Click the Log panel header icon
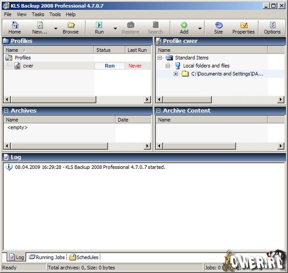Screen dimensions: 288x273 pos(6,157)
